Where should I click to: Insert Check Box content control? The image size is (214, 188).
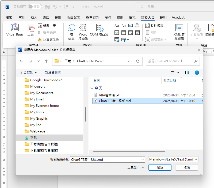(x=117, y=33)
